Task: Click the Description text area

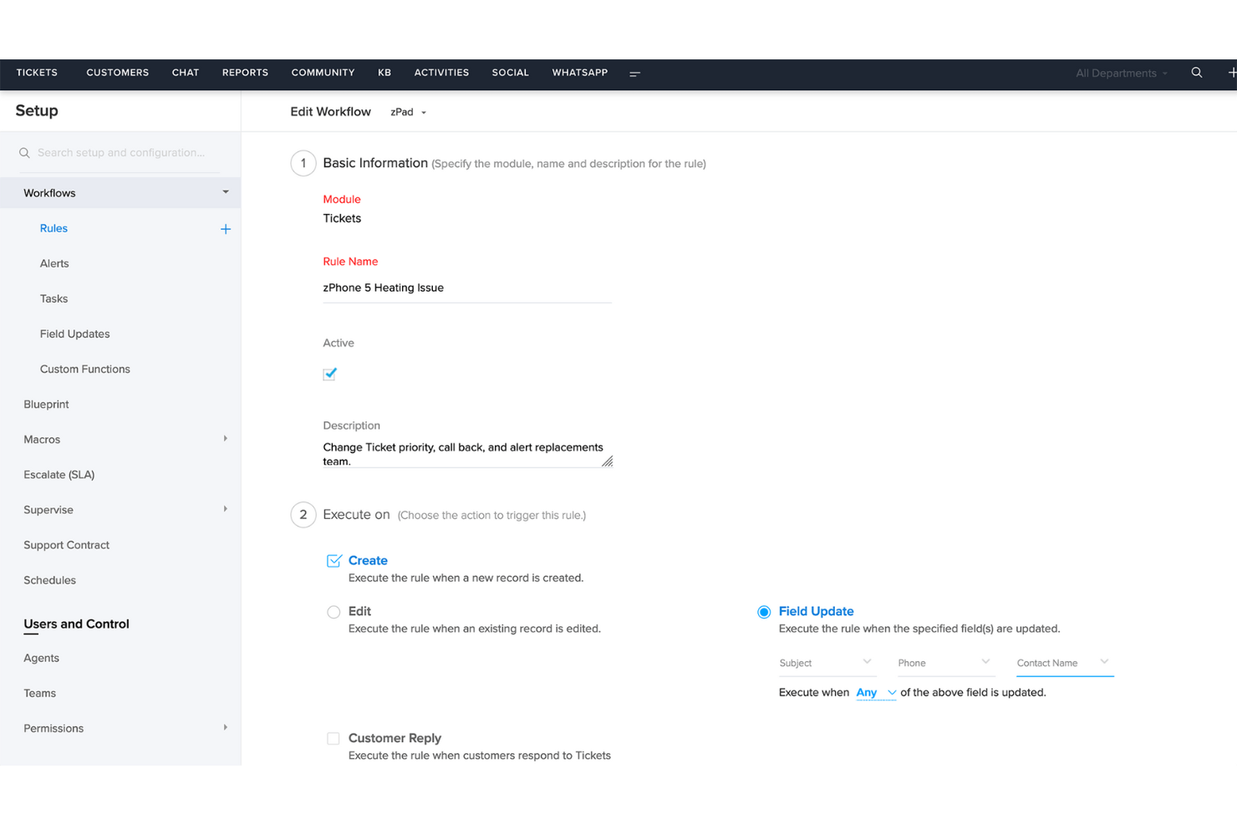Action: pyautogui.click(x=466, y=454)
